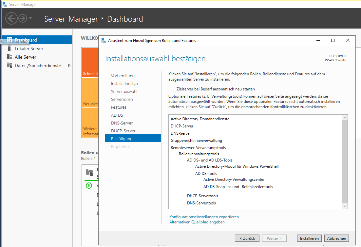Select Alle Server in the sidebar
Viewport: 361px width, 247px height.
point(26,57)
